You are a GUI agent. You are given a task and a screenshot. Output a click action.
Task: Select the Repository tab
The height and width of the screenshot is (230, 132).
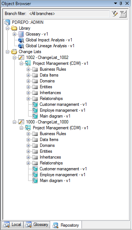click(66, 225)
